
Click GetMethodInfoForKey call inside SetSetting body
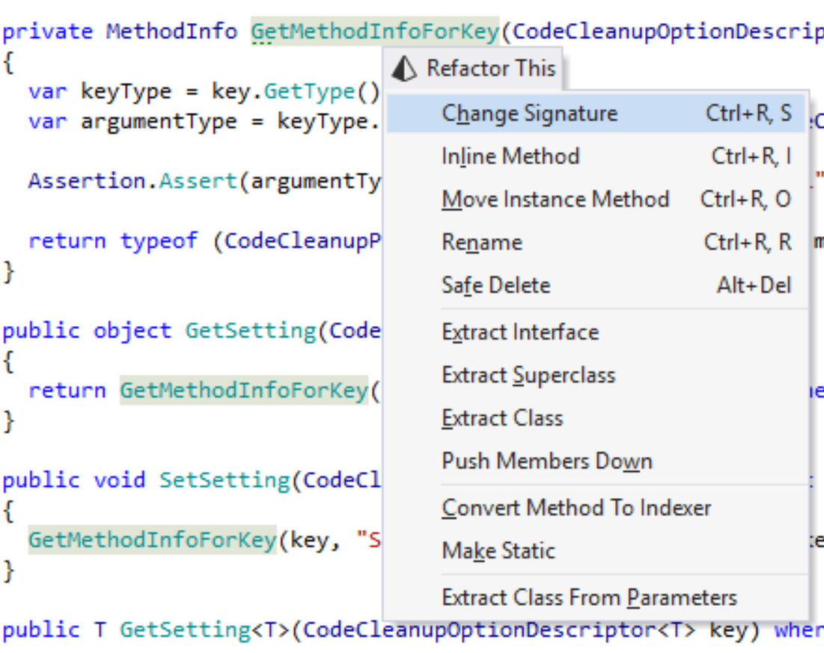[152, 540]
